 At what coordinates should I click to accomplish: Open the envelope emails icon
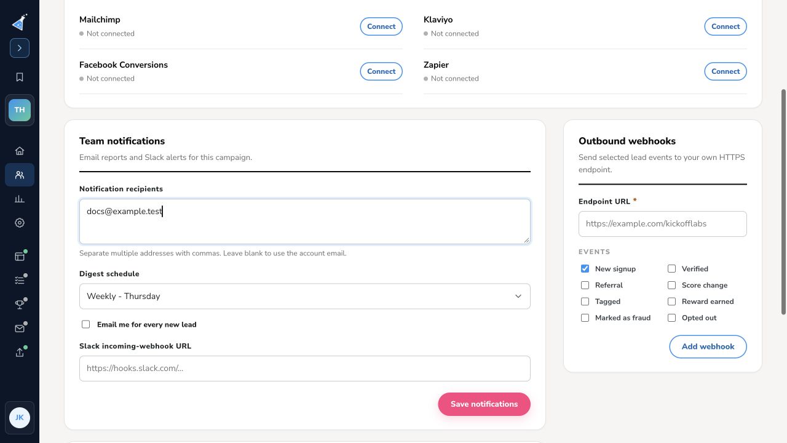(20, 329)
